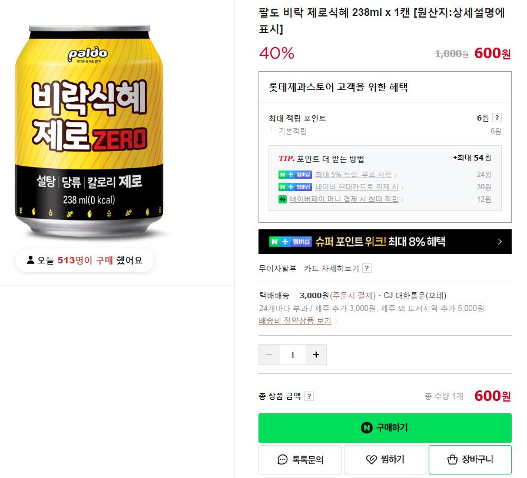Screen dimensions: 527x478
Task: Open 최대 5% 적립, 무료 시작 link
Action: 353,175
